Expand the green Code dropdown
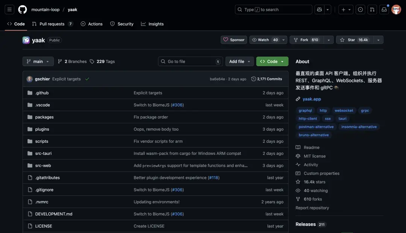 (x=272, y=61)
